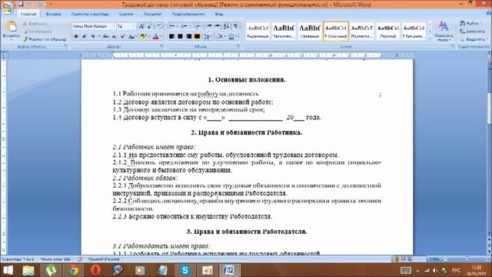Open the font size 14 dropdown

click(x=126, y=26)
